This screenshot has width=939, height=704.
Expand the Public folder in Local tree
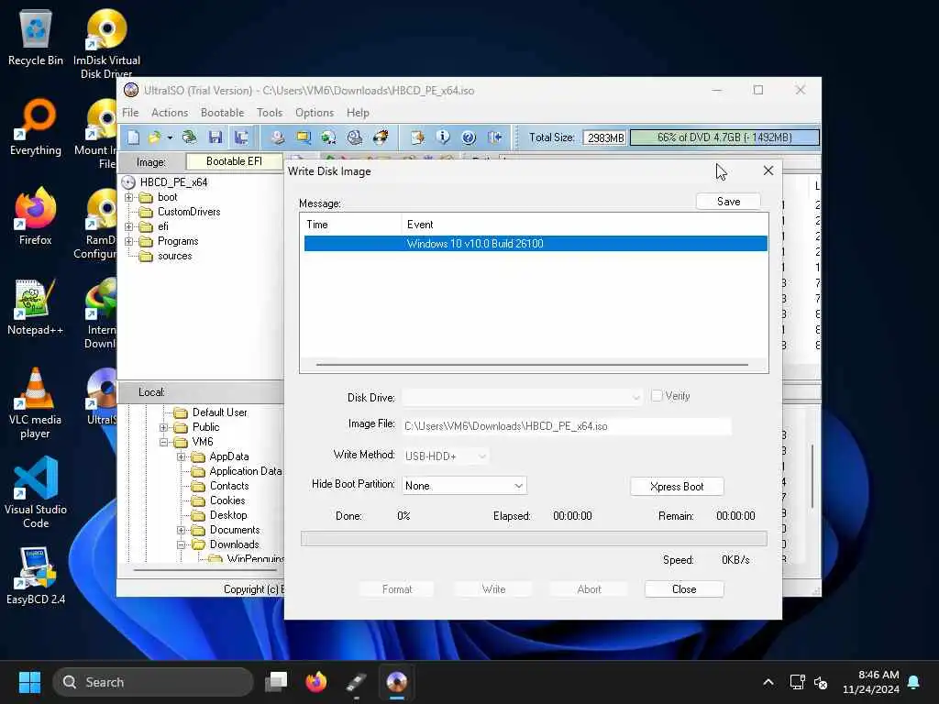tap(163, 427)
